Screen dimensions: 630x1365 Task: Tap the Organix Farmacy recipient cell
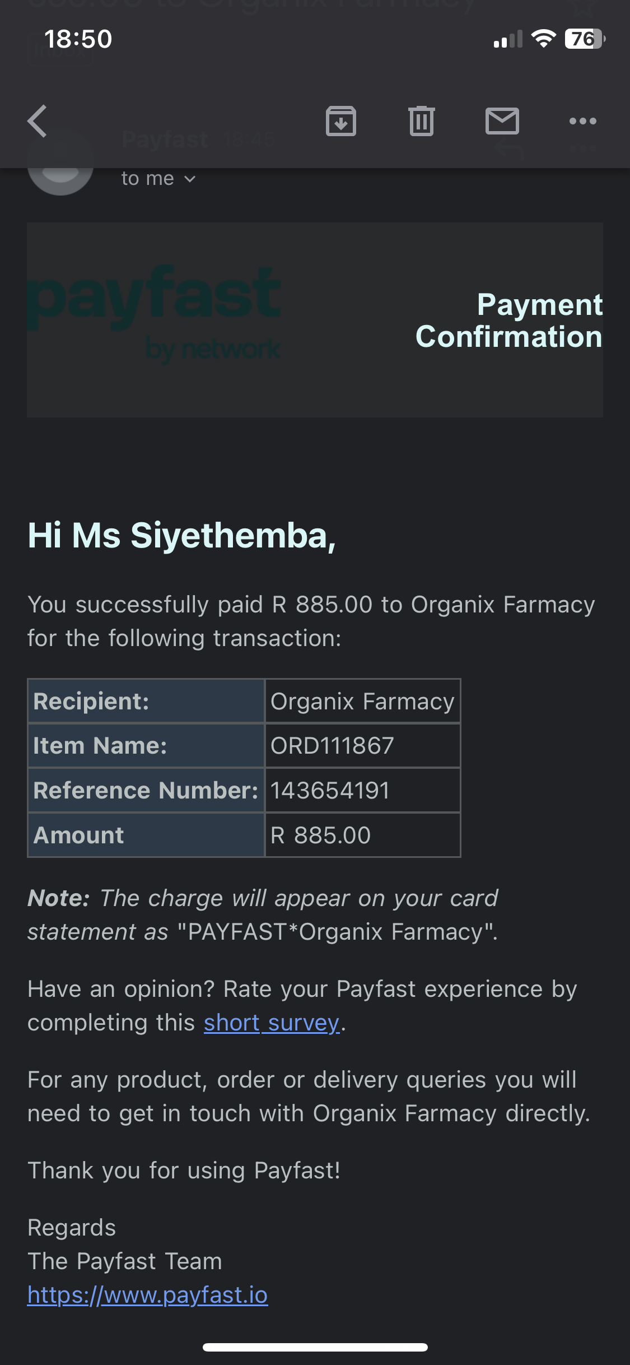pyautogui.click(x=362, y=701)
